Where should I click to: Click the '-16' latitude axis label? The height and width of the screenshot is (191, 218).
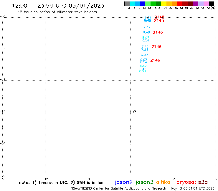click(3, 111)
